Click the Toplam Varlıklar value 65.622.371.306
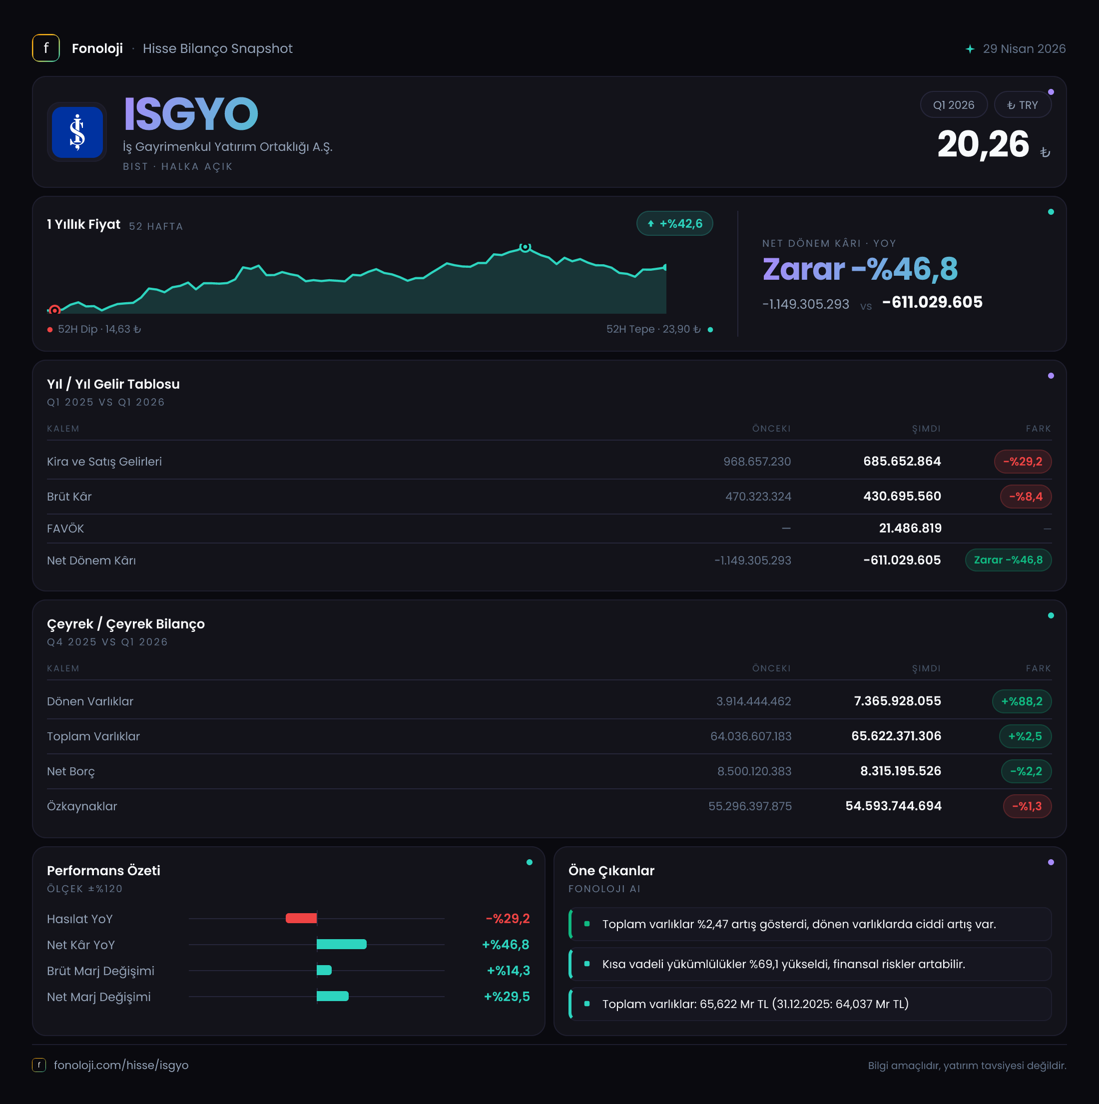This screenshot has height=1104, width=1099. (x=896, y=736)
